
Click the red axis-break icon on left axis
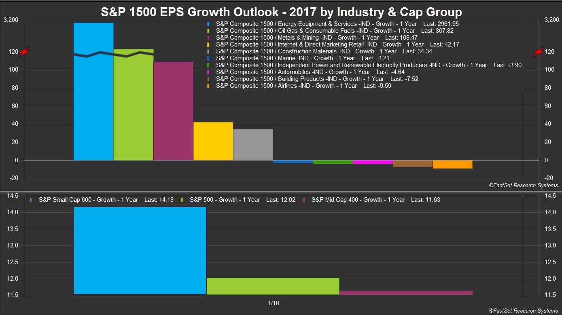[x=25, y=52]
